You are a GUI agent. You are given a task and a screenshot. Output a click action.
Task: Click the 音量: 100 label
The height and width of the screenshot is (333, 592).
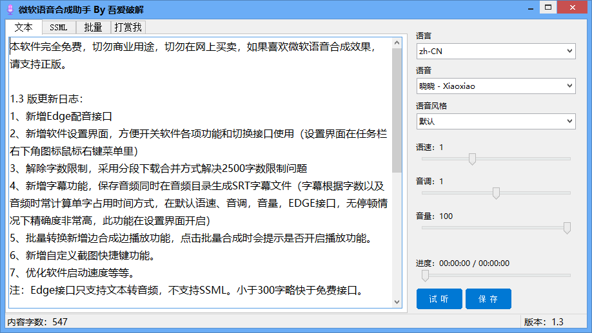434,216
